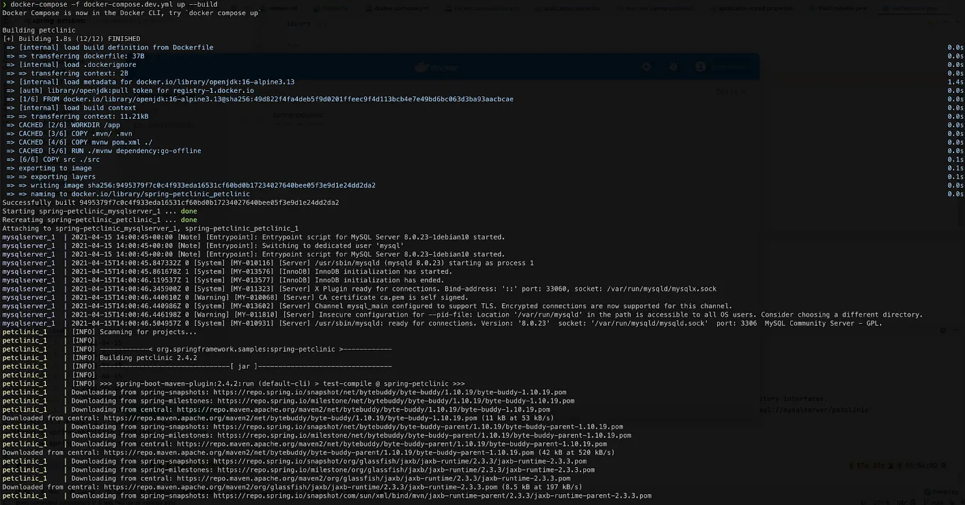Open jaxb-runtime-parent spring-snapshots URL on last line
Viewport: 965px width, 505px height.
coord(432,496)
